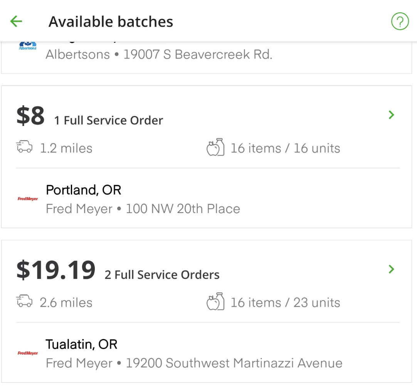The height and width of the screenshot is (386, 417).
Task: Tap the car icon next to 2.6 miles
Action: tap(24, 301)
